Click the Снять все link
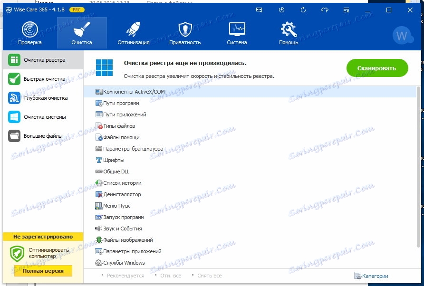Image resolution: width=424 pixels, height=286 pixels. click(x=209, y=276)
